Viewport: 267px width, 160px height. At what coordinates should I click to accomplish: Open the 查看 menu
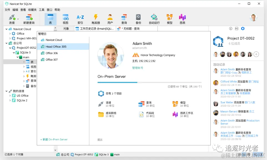tap(23, 10)
